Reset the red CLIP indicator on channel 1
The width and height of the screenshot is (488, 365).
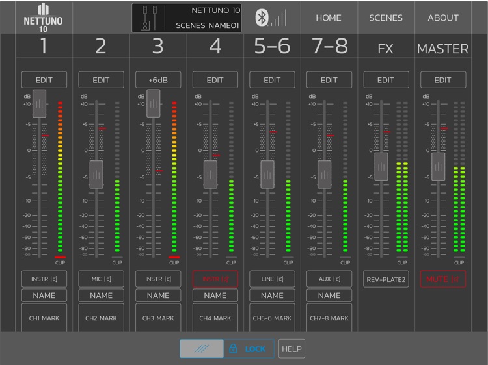(x=60, y=257)
